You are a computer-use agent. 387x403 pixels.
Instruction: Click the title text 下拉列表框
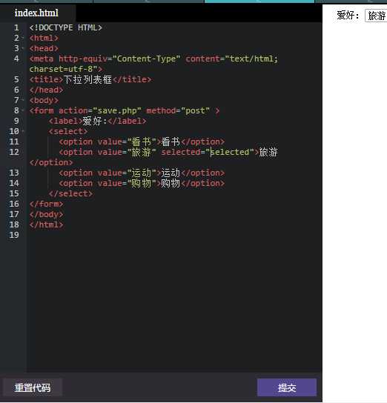point(87,79)
